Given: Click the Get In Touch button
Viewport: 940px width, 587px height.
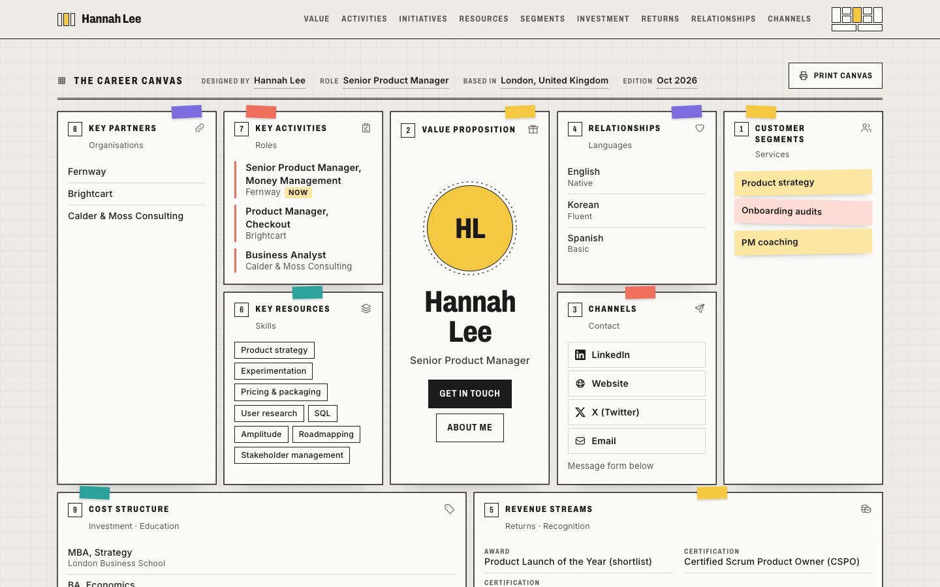Looking at the screenshot, I should pyautogui.click(x=470, y=394).
